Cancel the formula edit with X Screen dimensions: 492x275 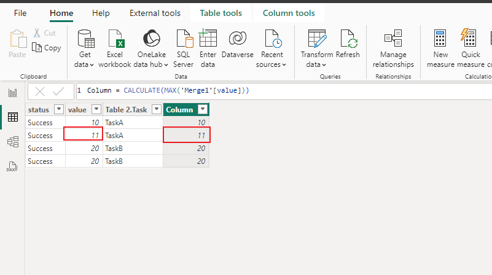coord(40,91)
